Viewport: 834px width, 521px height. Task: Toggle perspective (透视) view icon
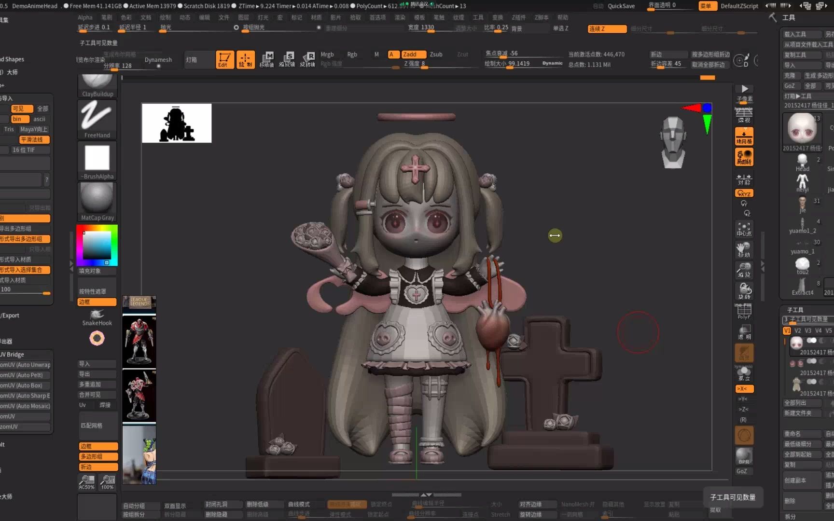pos(744,115)
